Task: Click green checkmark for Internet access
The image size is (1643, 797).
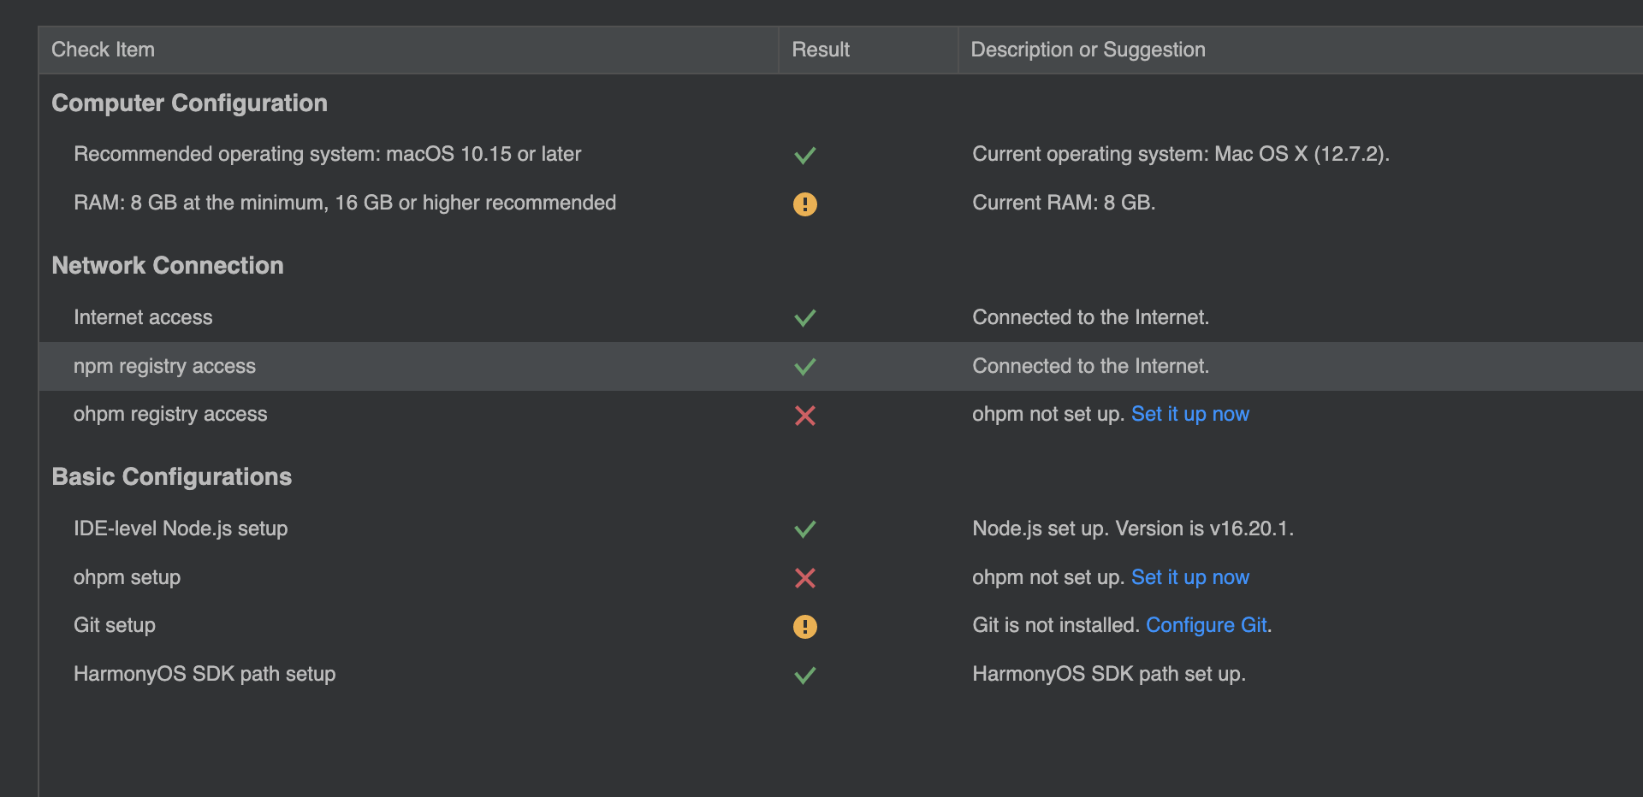Action: click(x=804, y=318)
